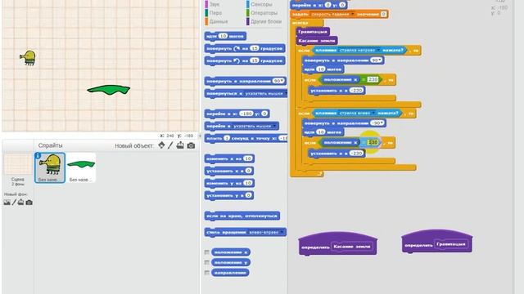Click Другие блоки purple color swatch

[x=247, y=22]
